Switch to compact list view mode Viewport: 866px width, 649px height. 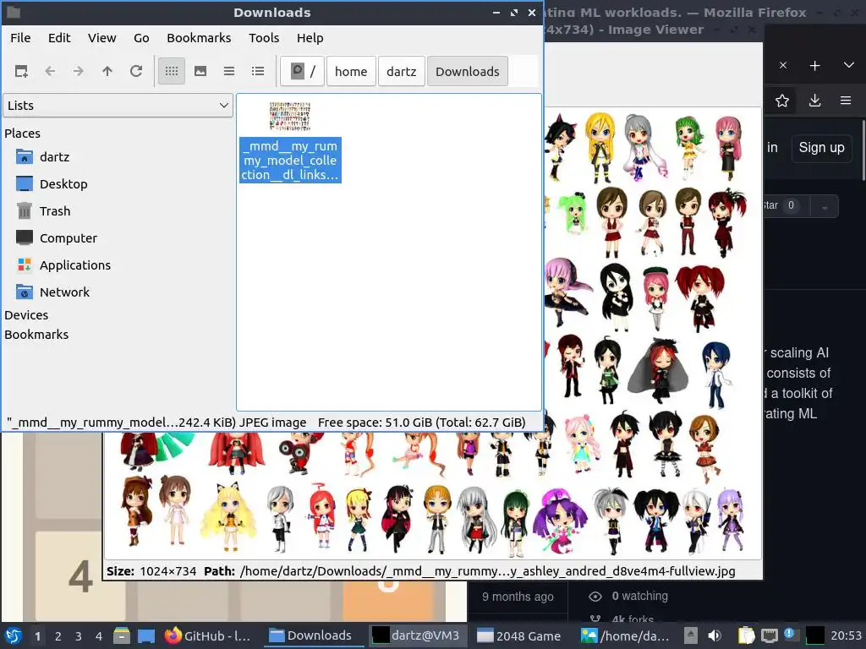coord(229,71)
